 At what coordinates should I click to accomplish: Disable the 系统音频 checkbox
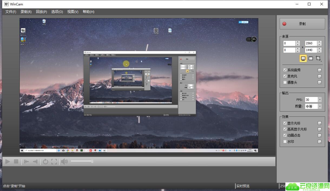pos(285,70)
